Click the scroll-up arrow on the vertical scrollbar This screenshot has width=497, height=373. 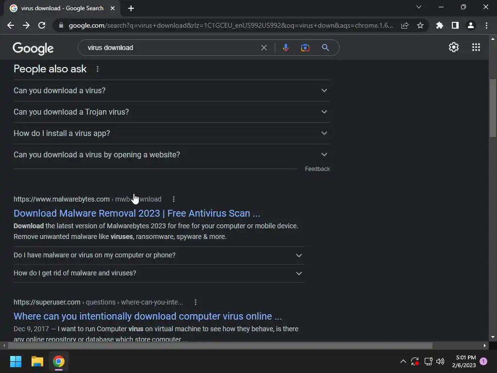coord(493,39)
